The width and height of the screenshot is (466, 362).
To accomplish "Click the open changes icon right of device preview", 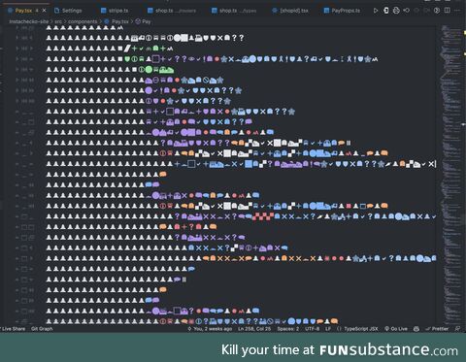I will point(396,11).
